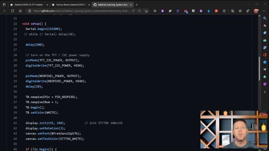269x151 pixels.
Task: Open sidebar Shopping tag icon
Action: click(x=265, y=33)
